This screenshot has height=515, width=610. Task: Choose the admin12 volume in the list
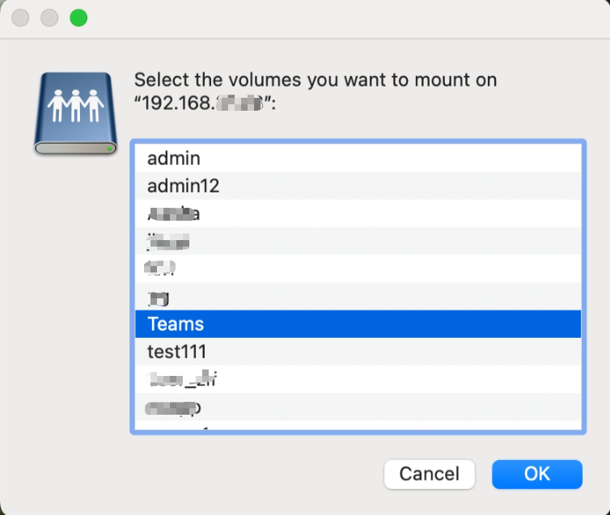[184, 186]
